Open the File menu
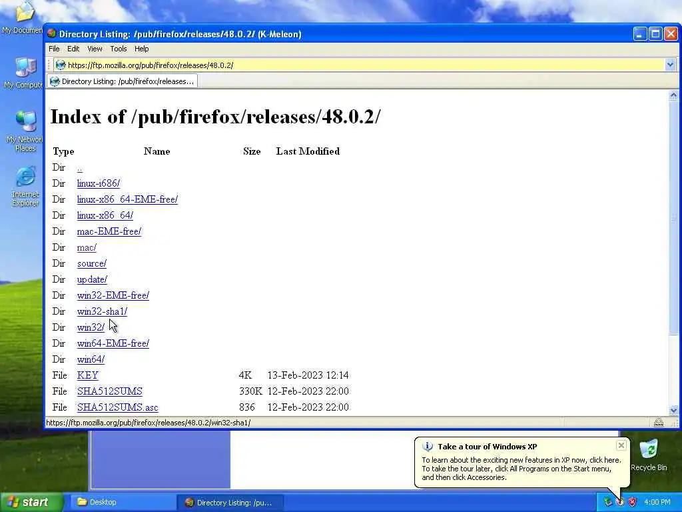This screenshot has height=512, width=682. pos(54,49)
